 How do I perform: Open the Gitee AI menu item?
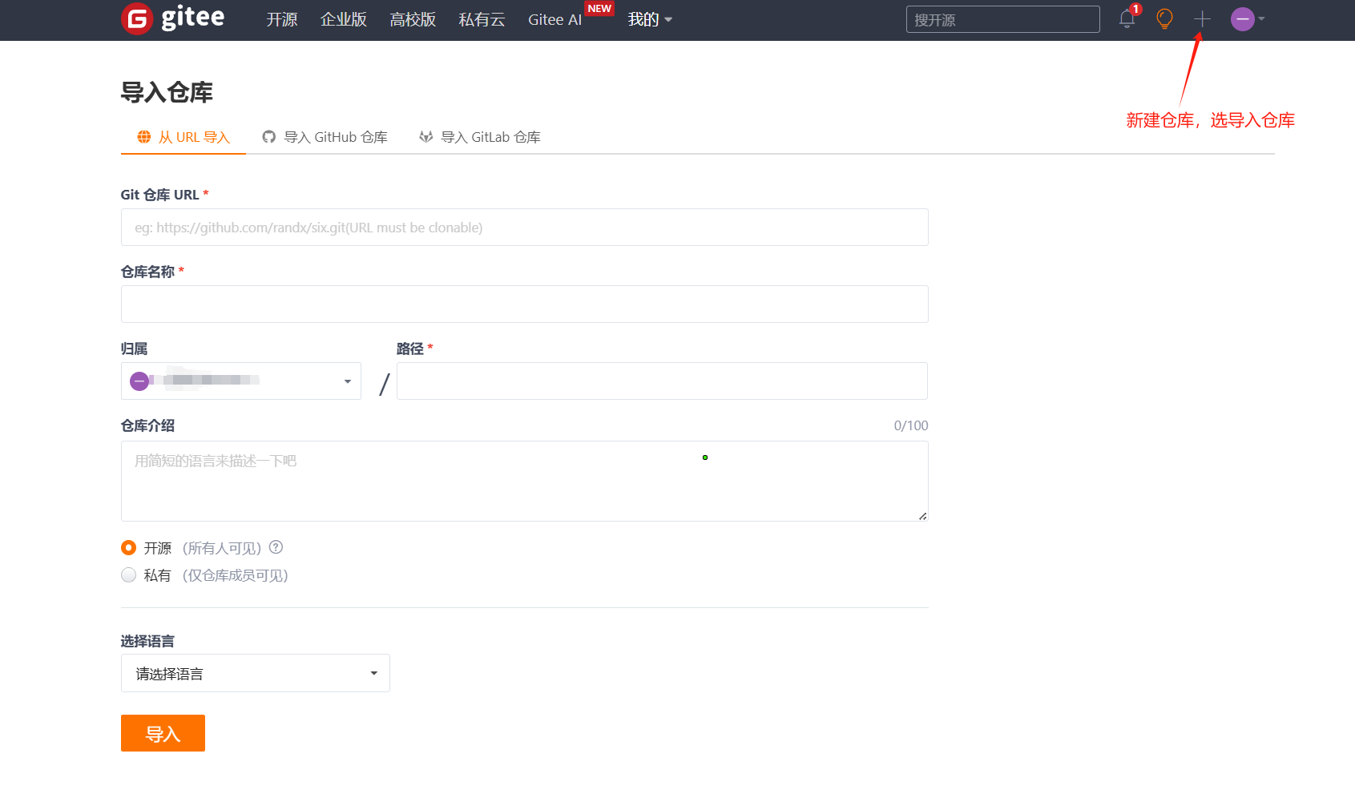555,19
